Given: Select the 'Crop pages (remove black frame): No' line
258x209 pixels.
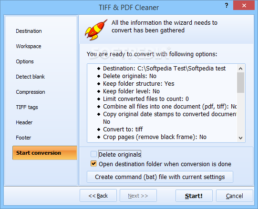Looking at the screenshot, I should point(155,137).
